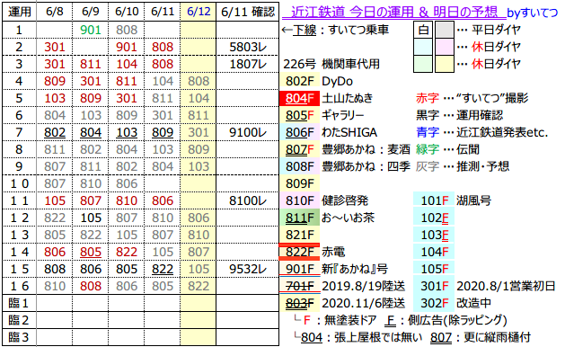The image size is (565, 347).
Task: Click the 9100レ confirmation cell
Action: point(248,132)
